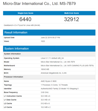Click the 'Name' row label
Viewport: 98px width, 111px height.
pyautogui.click(x=6, y=81)
